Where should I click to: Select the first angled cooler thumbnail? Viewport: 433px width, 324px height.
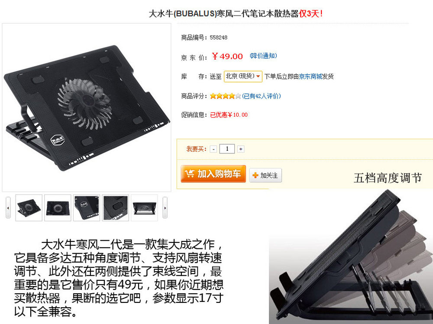(x=29, y=208)
